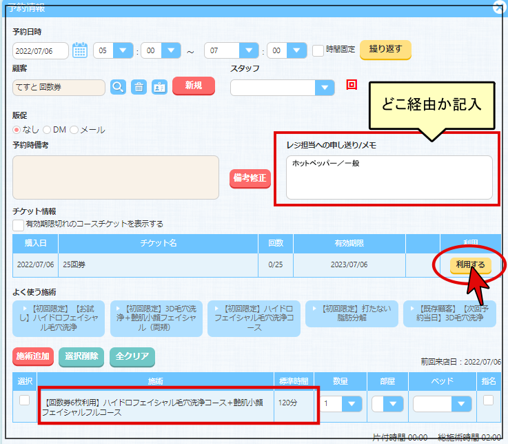Enable the 時間固定 checkbox

(x=318, y=50)
